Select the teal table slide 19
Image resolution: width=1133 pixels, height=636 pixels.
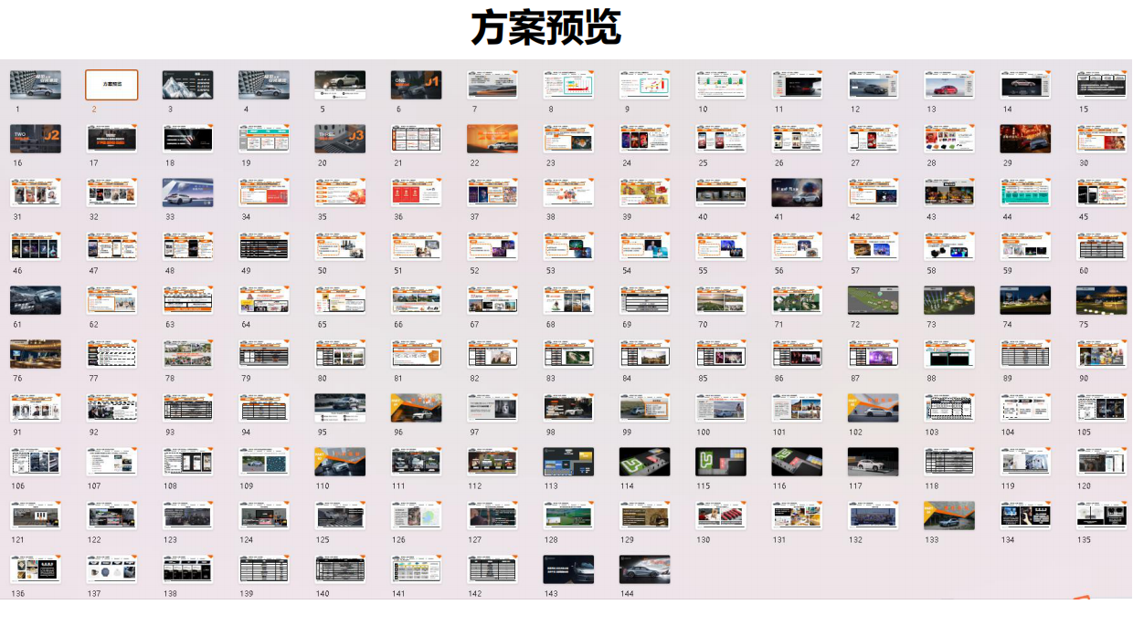pyautogui.click(x=263, y=139)
